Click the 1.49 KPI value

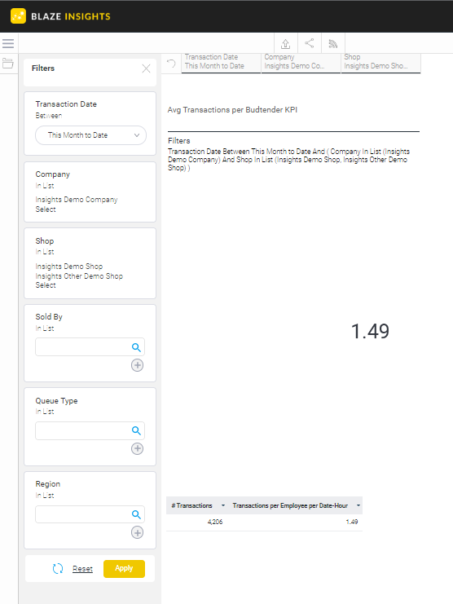[370, 331]
